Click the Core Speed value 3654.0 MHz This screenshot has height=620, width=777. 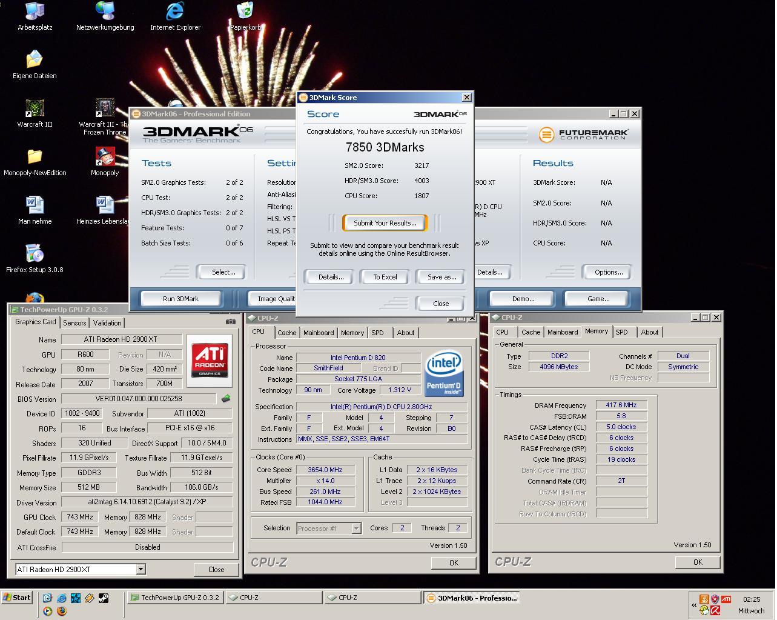pyautogui.click(x=325, y=470)
